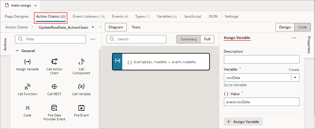Click the main-songs file icon
Screen dimensions: 315x129
point(7,5)
